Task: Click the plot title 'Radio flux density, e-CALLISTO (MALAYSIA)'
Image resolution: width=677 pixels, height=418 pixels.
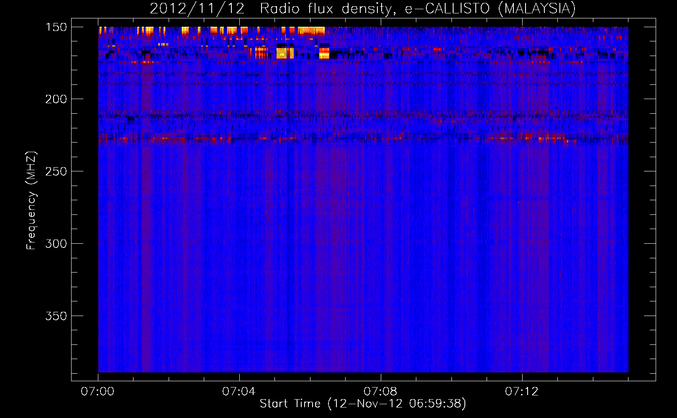Action: coord(418,8)
